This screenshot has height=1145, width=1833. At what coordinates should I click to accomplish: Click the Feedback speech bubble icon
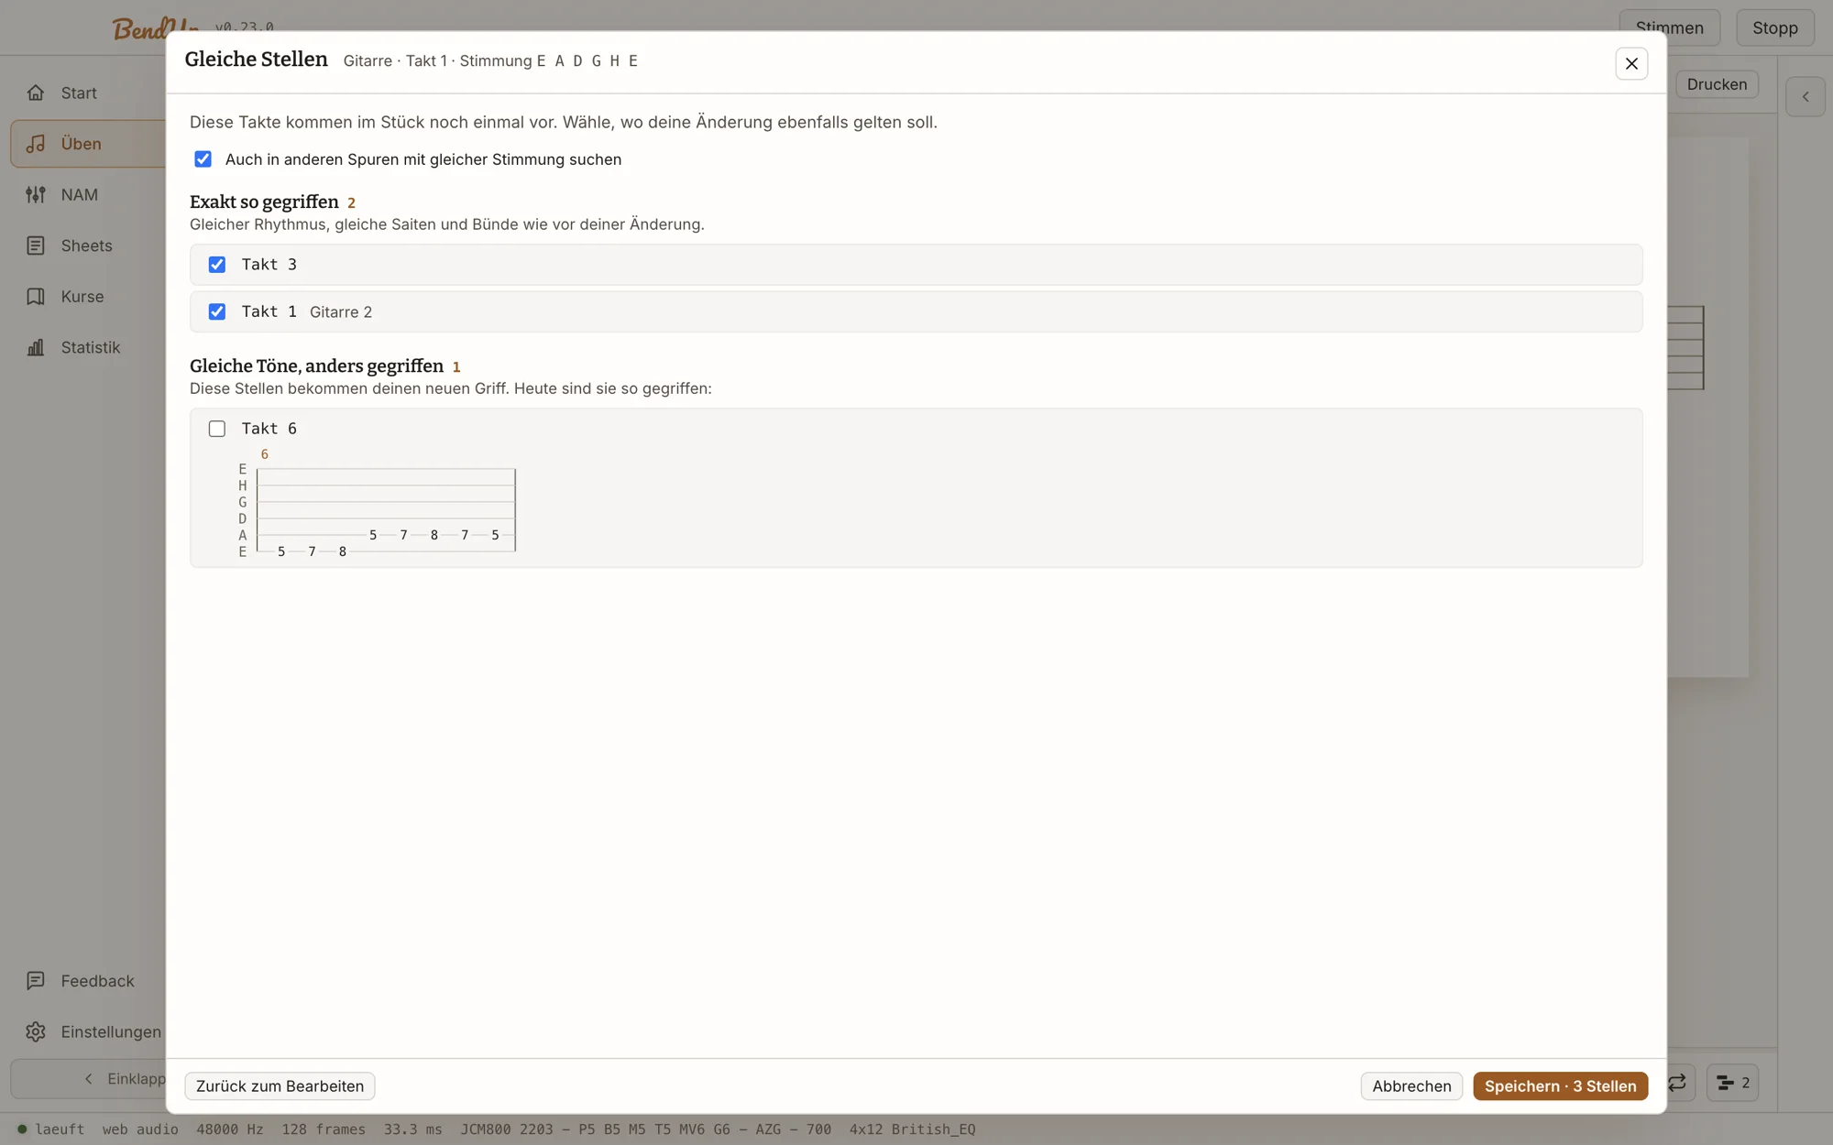[x=36, y=981]
